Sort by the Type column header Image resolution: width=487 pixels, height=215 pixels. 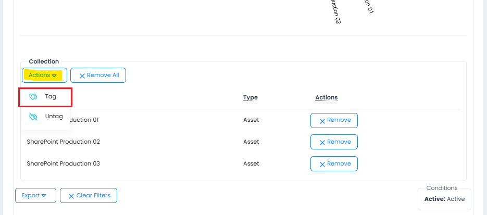tap(251, 97)
